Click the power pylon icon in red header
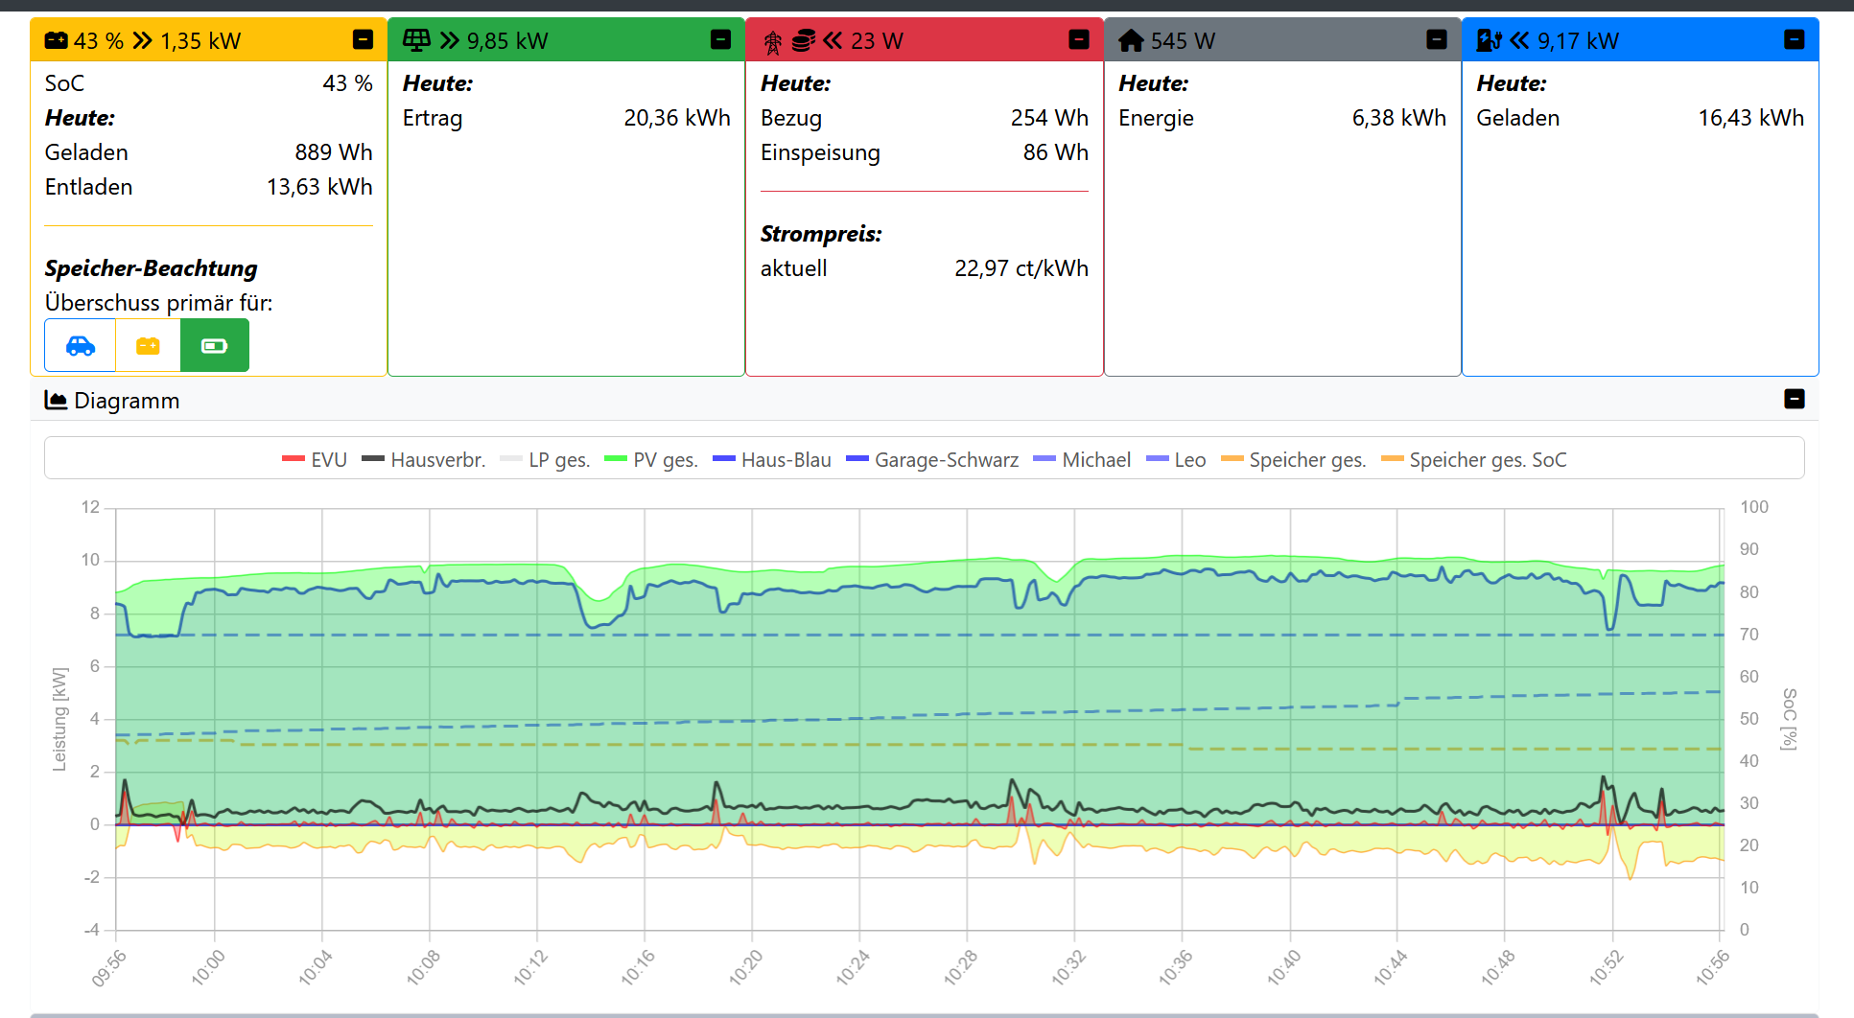 click(x=772, y=41)
